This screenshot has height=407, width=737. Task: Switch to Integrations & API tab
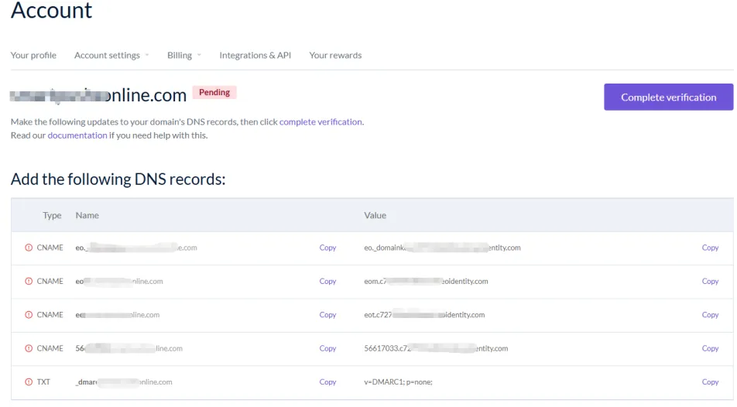(x=255, y=55)
